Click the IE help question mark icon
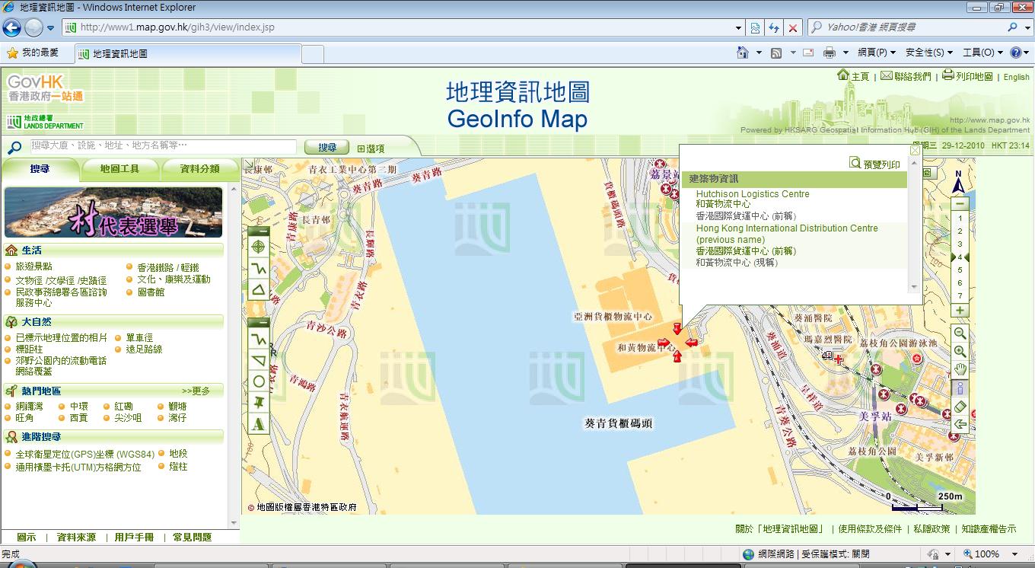 1015,53
